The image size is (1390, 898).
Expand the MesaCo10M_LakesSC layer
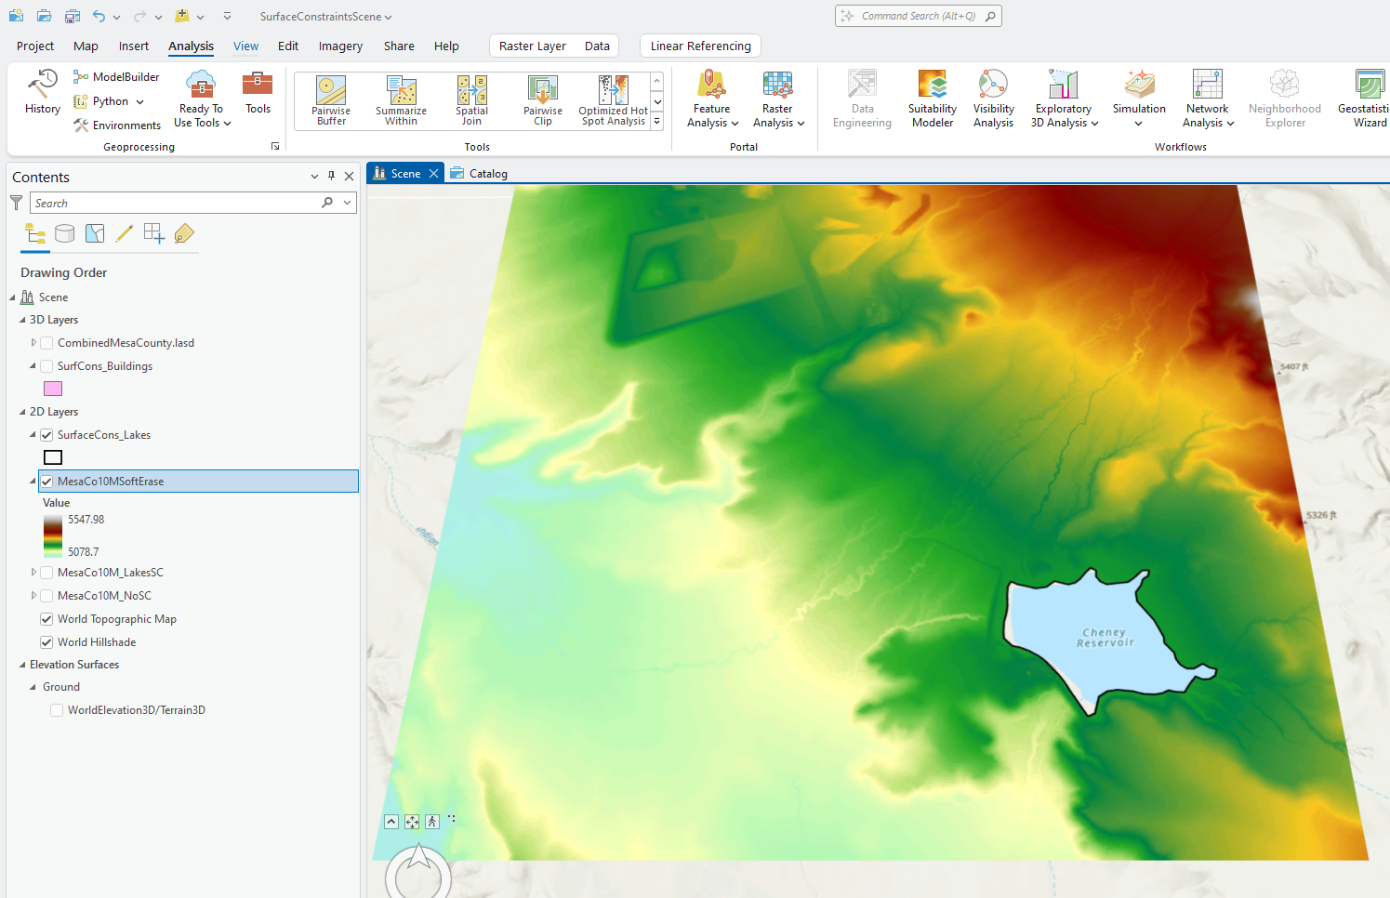click(x=33, y=573)
